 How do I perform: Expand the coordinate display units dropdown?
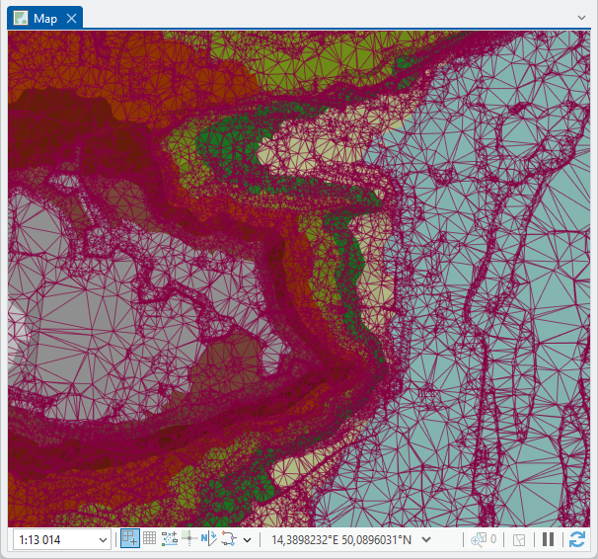426,539
